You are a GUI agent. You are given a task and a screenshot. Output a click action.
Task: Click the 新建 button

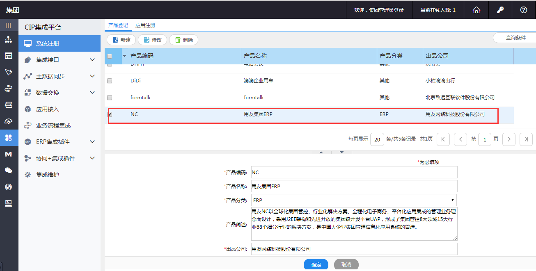(121, 40)
